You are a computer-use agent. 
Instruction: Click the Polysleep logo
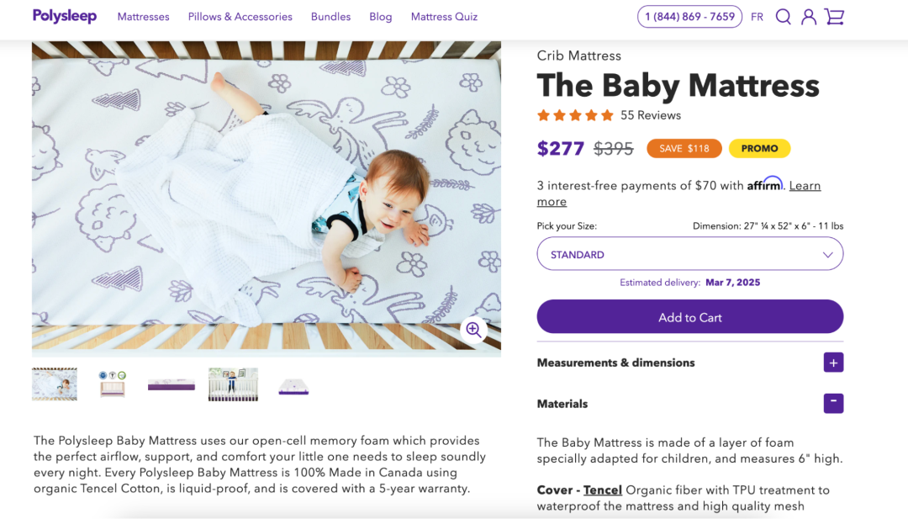pyautogui.click(x=65, y=16)
